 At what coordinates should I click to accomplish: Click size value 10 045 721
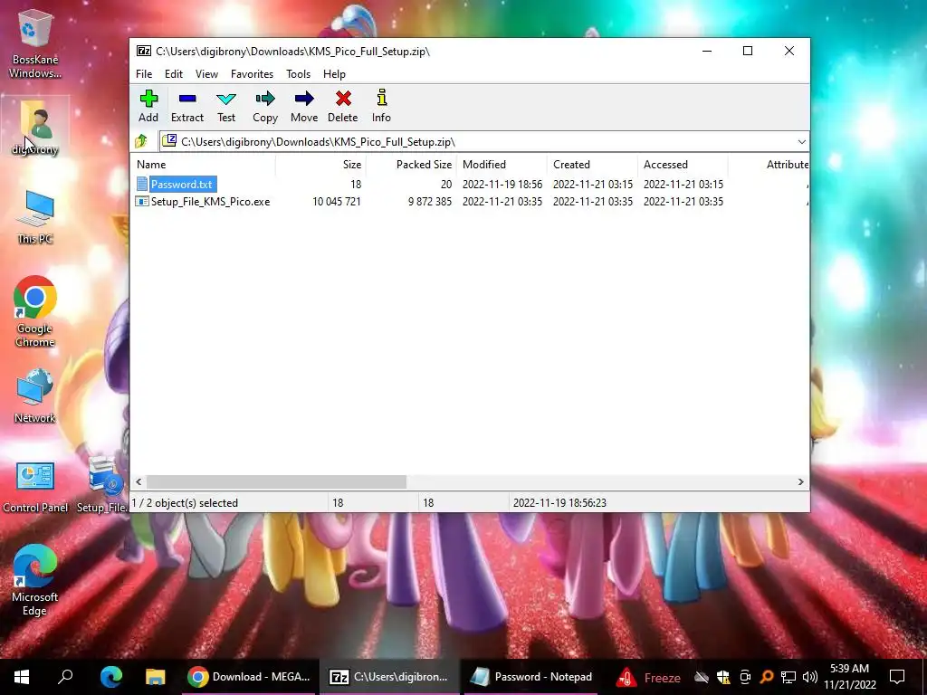click(337, 202)
